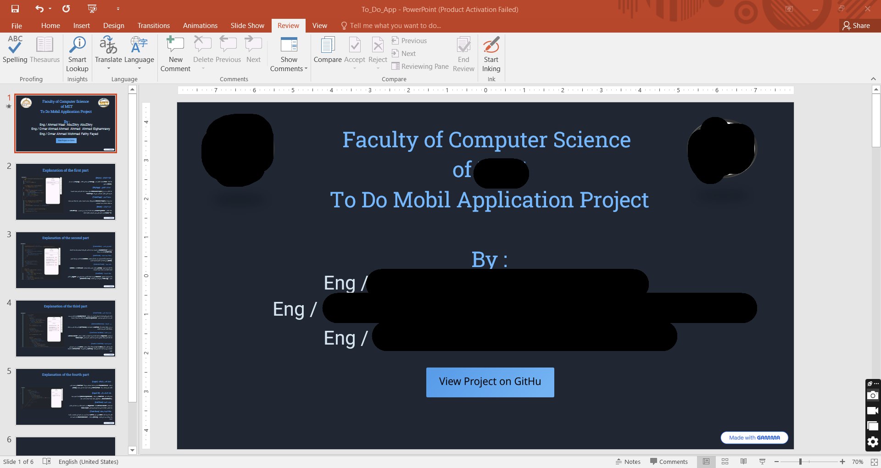Save the presentation from Quick Access Toolbar

click(15, 9)
